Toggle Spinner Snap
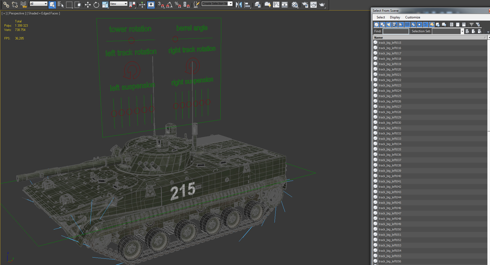 [x=186, y=5]
